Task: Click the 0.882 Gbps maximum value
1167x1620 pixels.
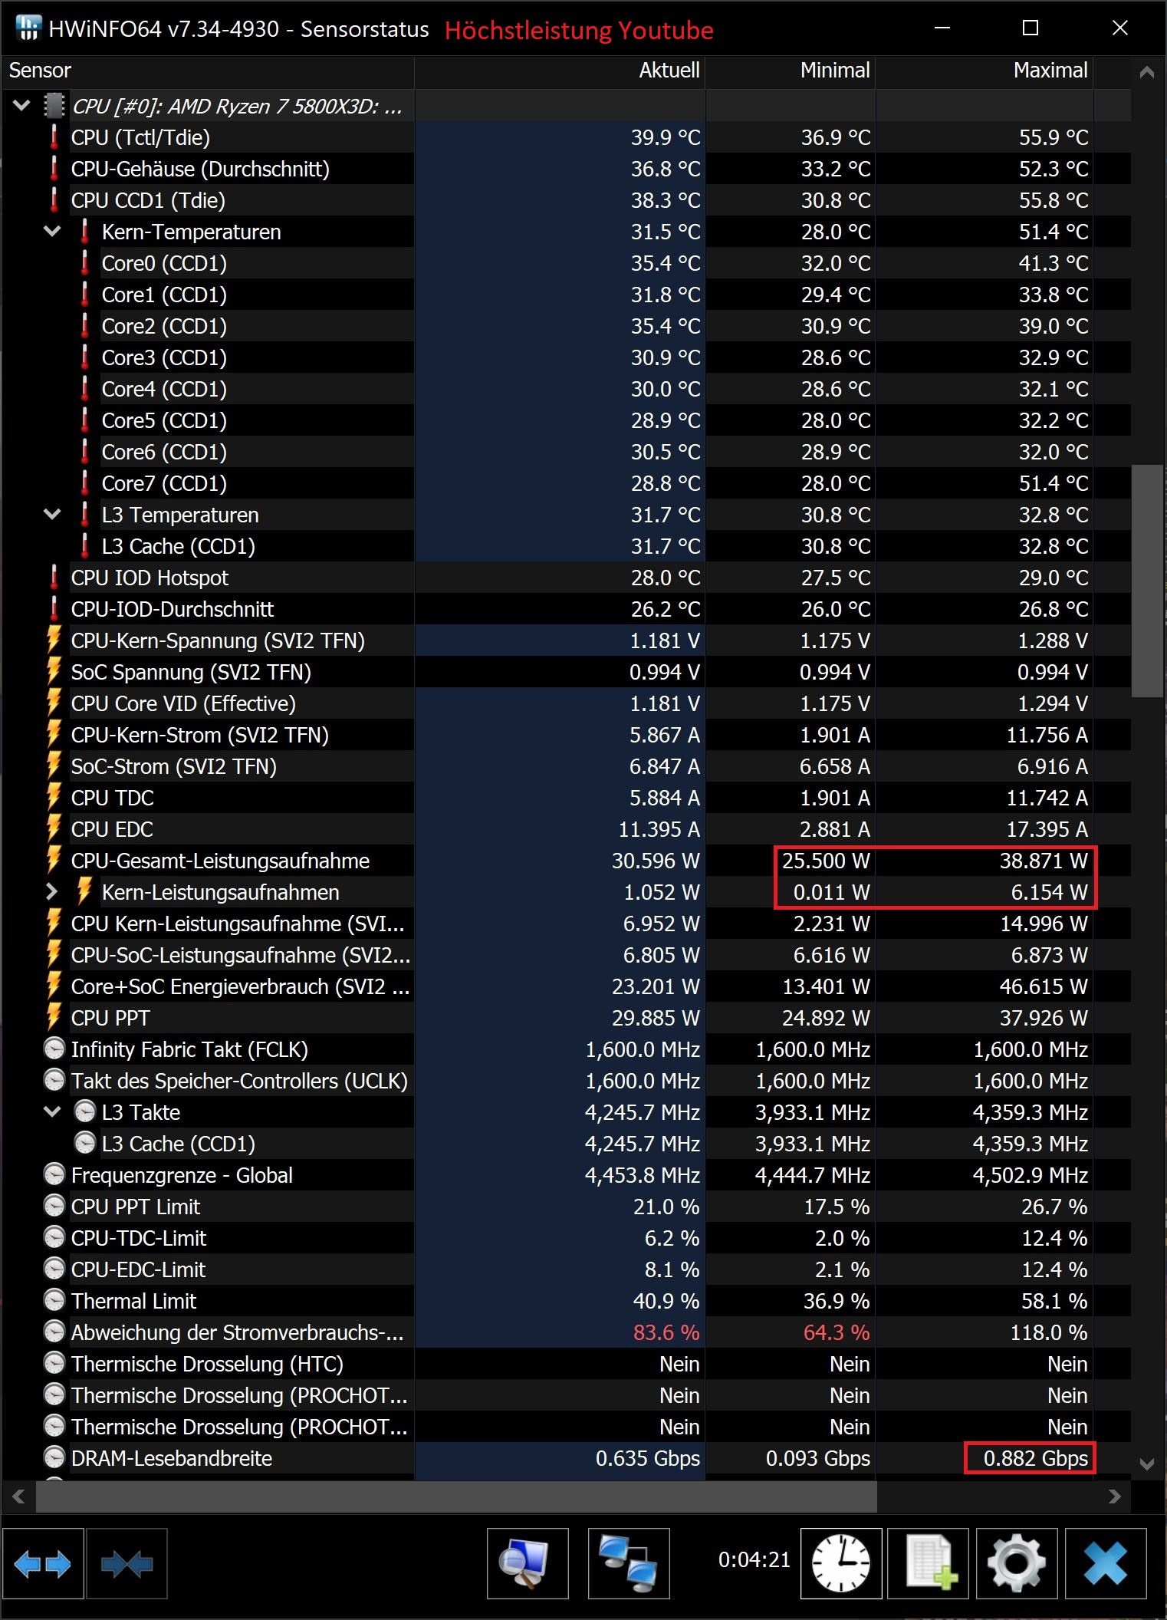Action: 1035,1458
